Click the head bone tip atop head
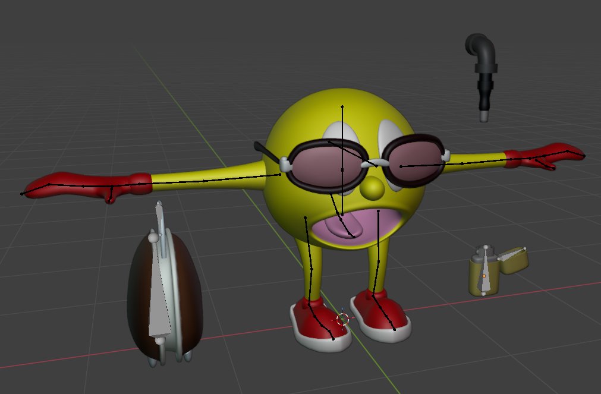The height and width of the screenshot is (394, 601). pyautogui.click(x=342, y=106)
